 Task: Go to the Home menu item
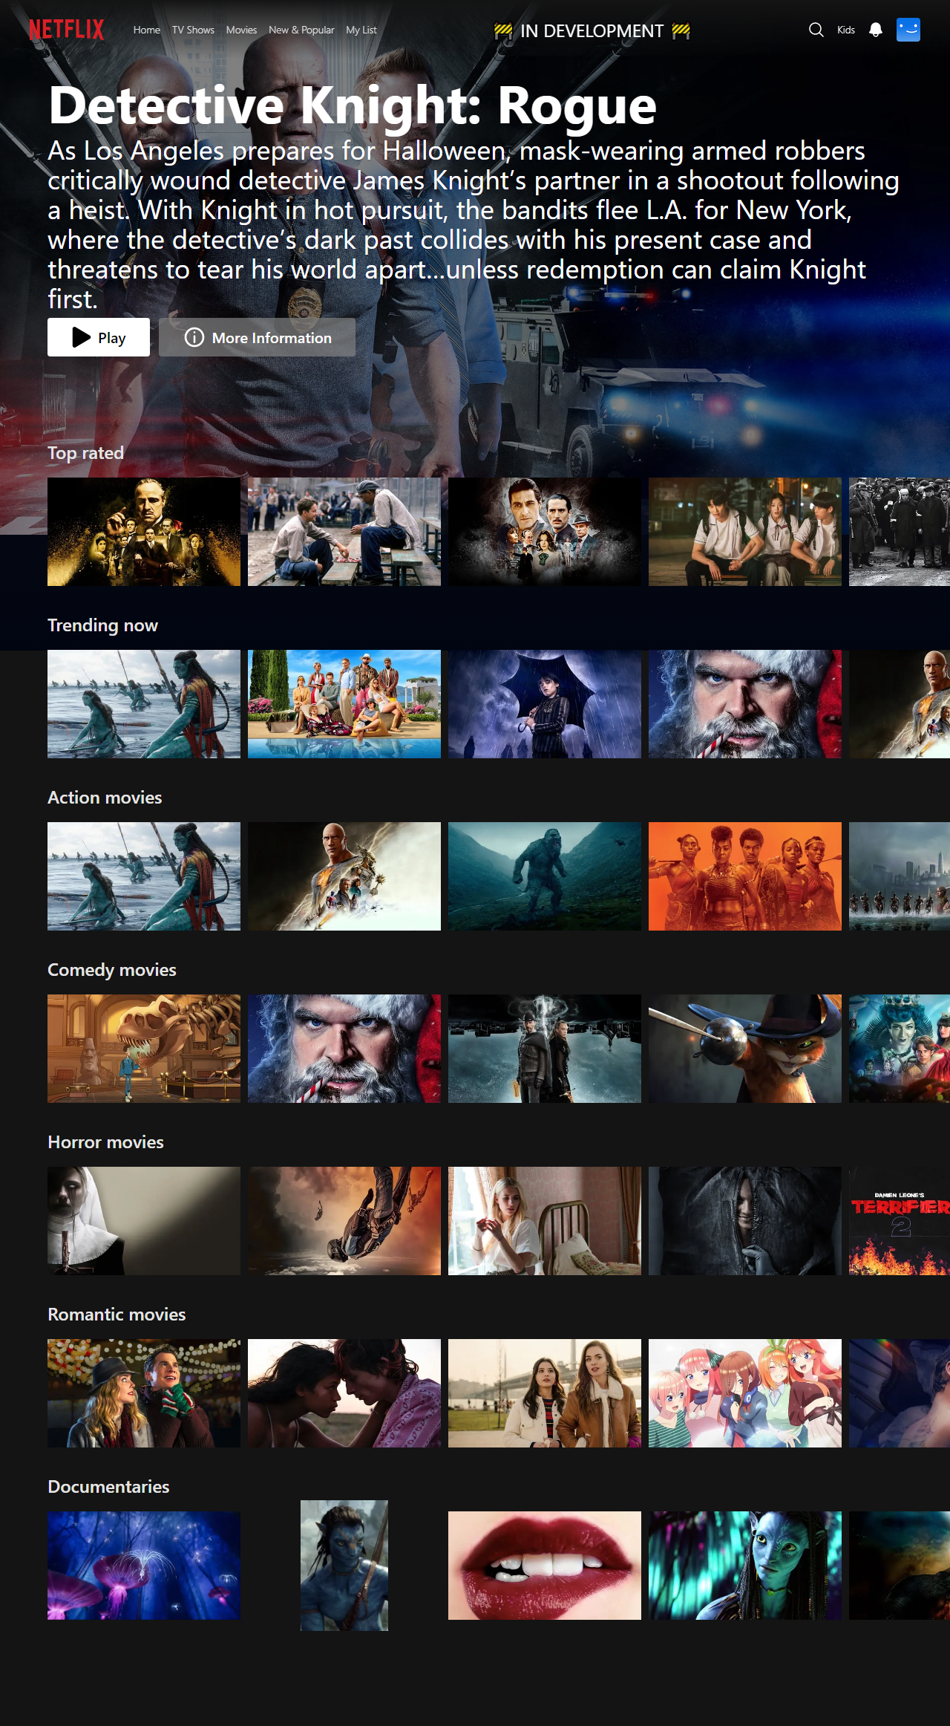point(147,30)
